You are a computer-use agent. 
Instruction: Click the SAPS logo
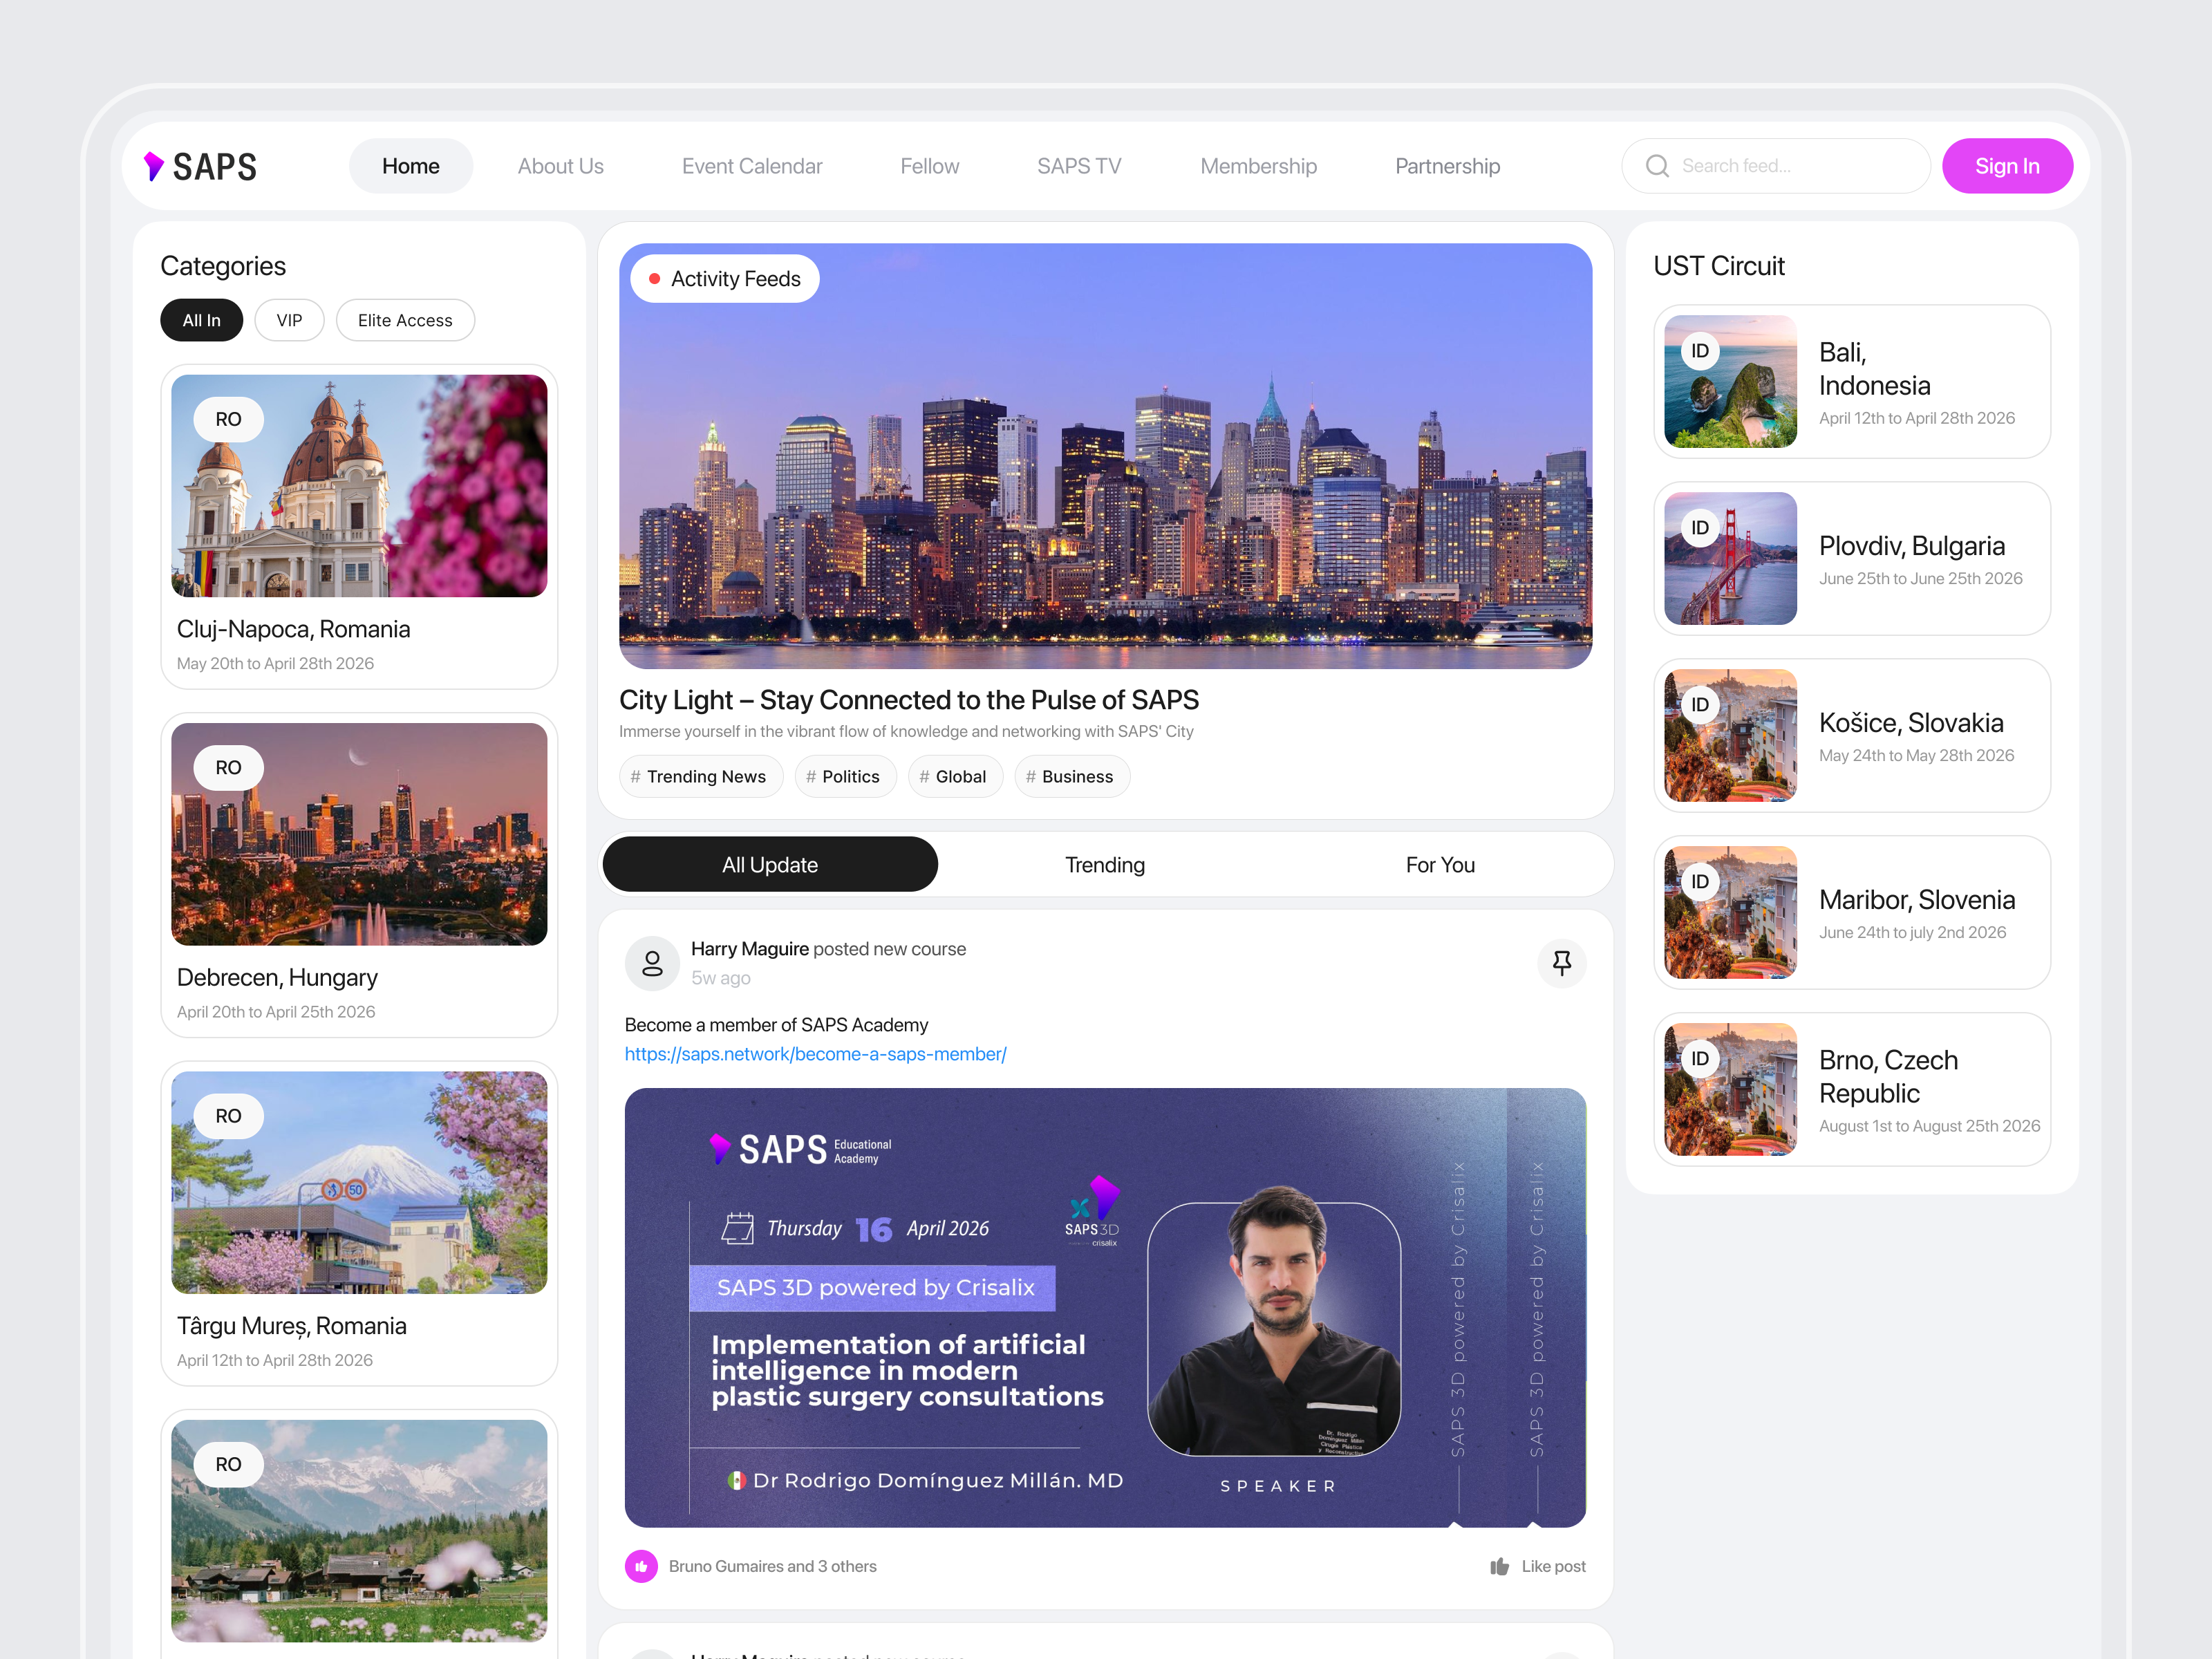200,166
